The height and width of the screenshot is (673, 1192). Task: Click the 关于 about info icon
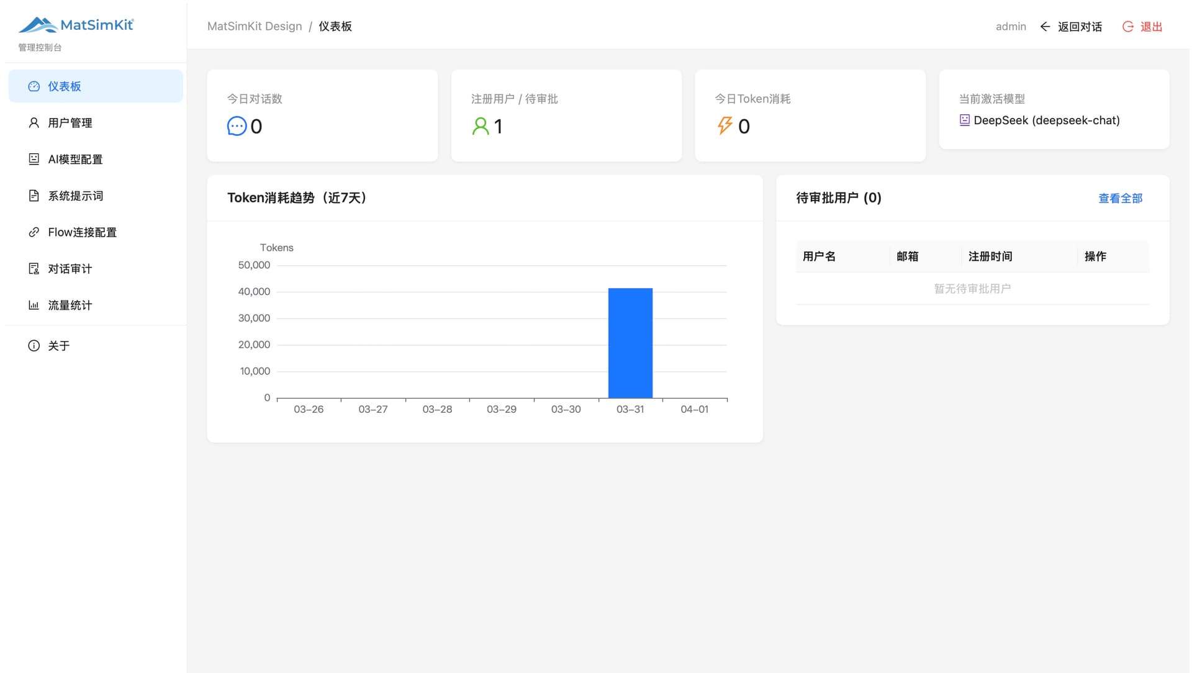pyautogui.click(x=33, y=346)
